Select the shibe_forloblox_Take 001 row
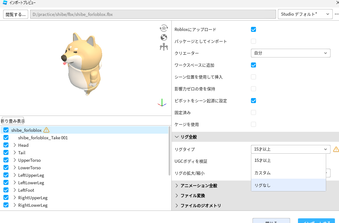This screenshot has height=223, width=339. (84, 138)
